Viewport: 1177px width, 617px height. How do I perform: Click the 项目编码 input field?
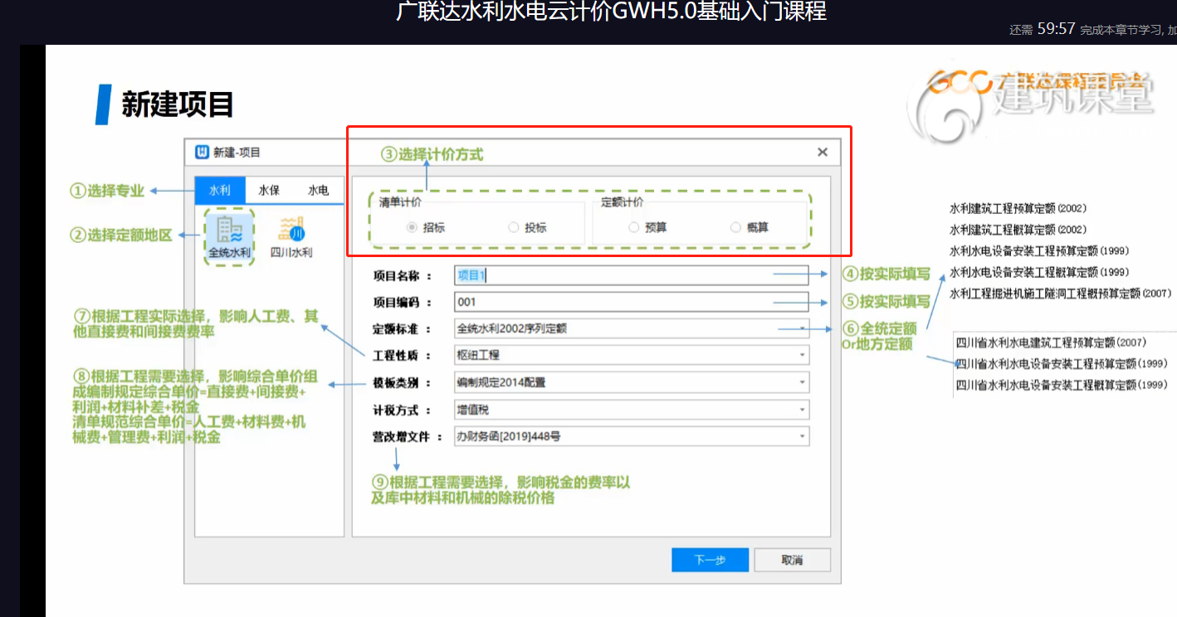[x=631, y=302]
